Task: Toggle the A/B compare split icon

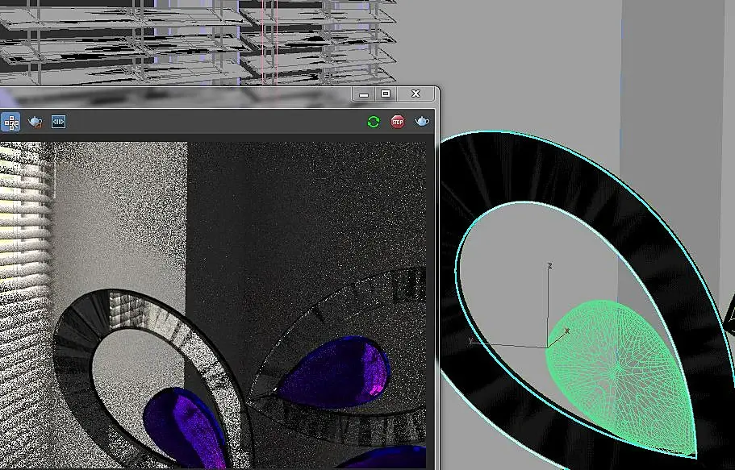Action: [x=58, y=122]
